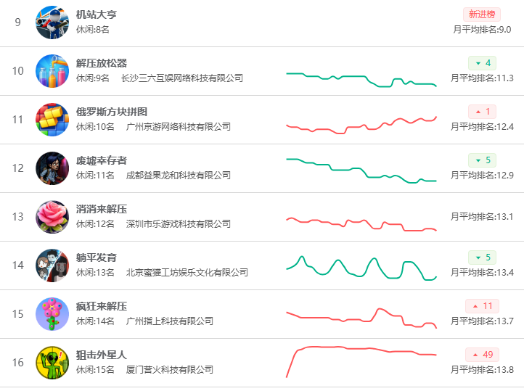Click the 休闲:9名 category rank
The height and width of the screenshot is (391, 524).
(93, 78)
